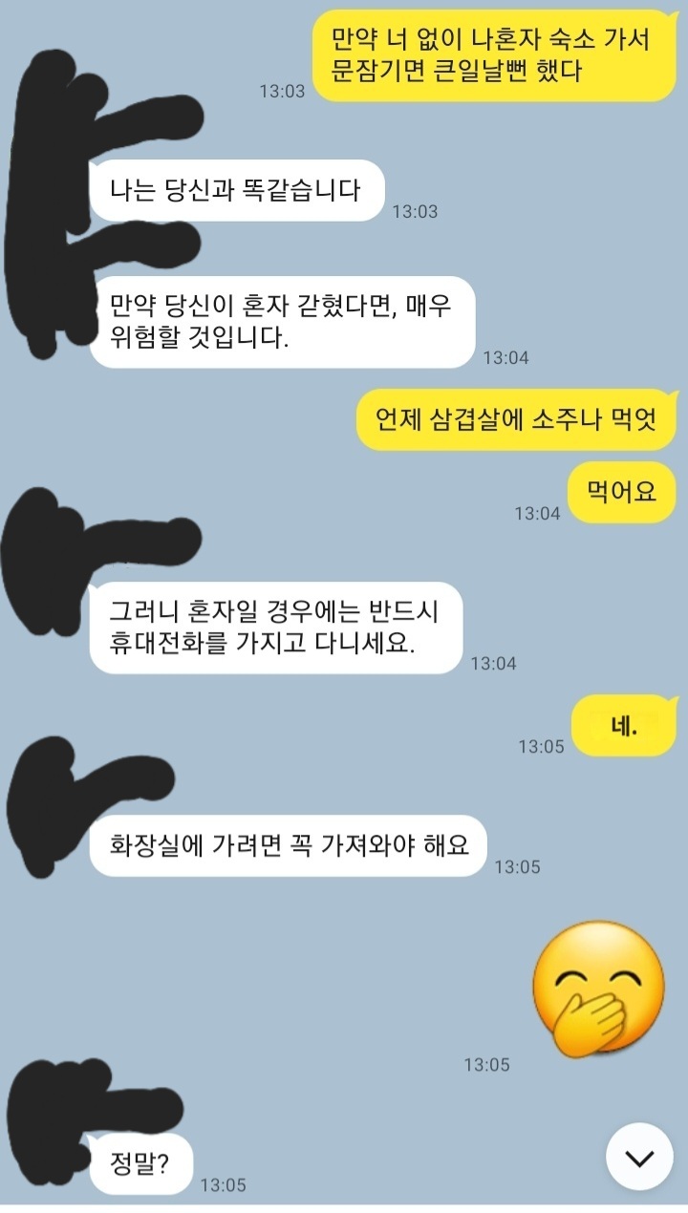688x1213 pixels.
Task: Tap the 13:05 timestamp beside '네.'
Action: (542, 747)
